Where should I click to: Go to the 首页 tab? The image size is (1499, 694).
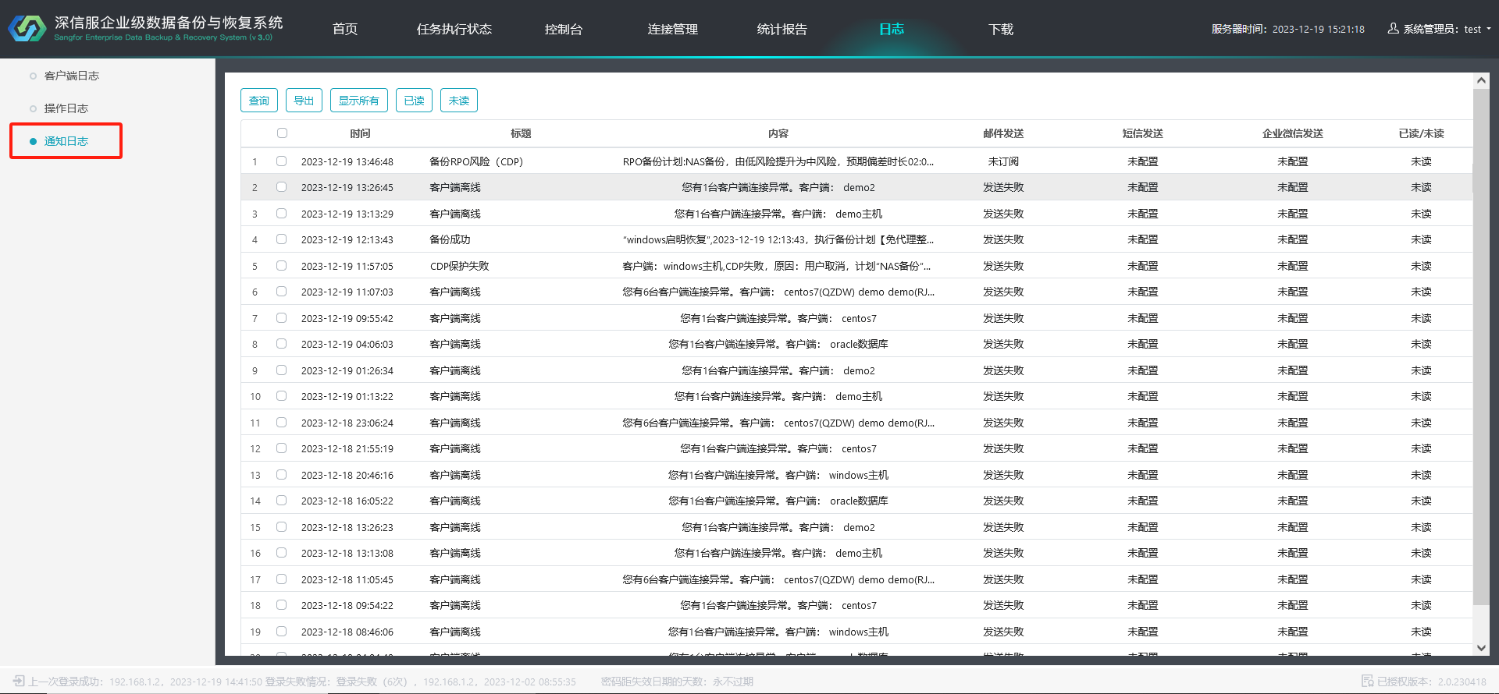coord(345,29)
